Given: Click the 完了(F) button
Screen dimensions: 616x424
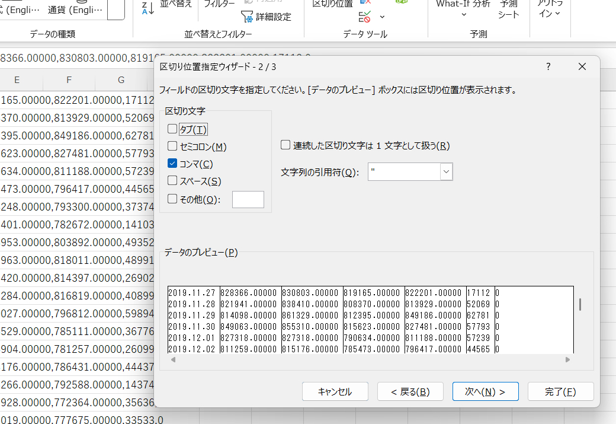Looking at the screenshot, I should click(x=560, y=391).
